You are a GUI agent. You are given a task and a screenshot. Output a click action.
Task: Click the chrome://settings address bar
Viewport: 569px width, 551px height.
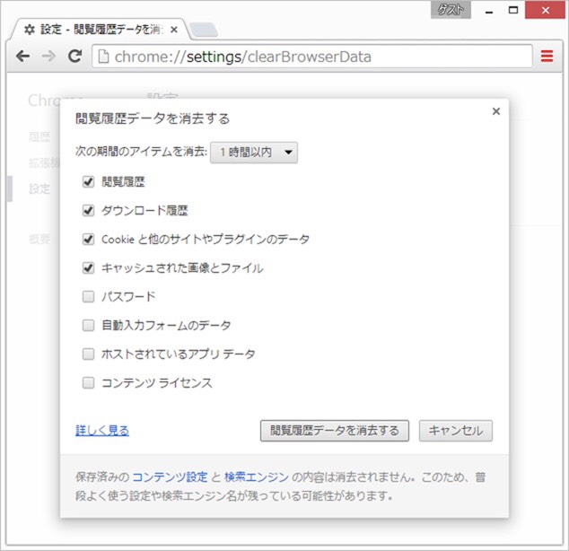point(312,57)
